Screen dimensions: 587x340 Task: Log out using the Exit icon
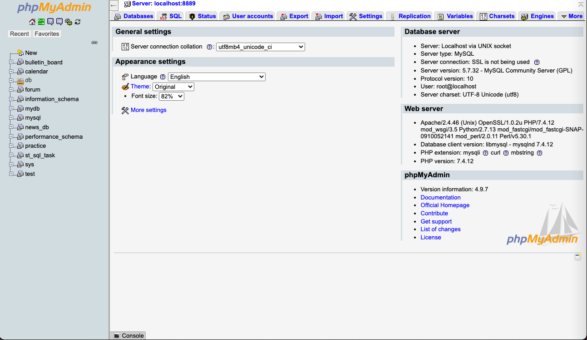point(41,22)
